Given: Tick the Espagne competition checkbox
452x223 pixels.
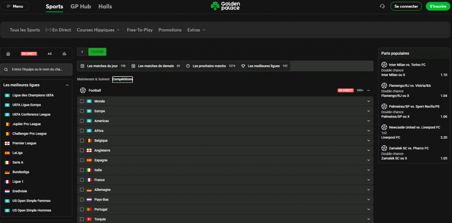Looking at the screenshot, I should 82,160.
